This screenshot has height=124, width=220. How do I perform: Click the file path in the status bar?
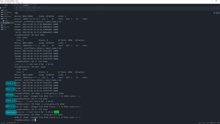coord(11,123)
